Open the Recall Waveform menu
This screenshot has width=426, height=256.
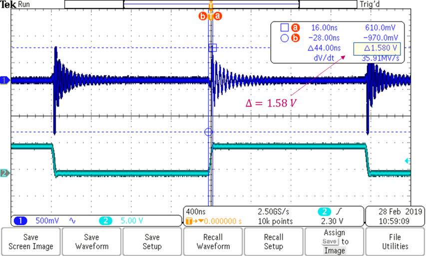click(x=213, y=241)
